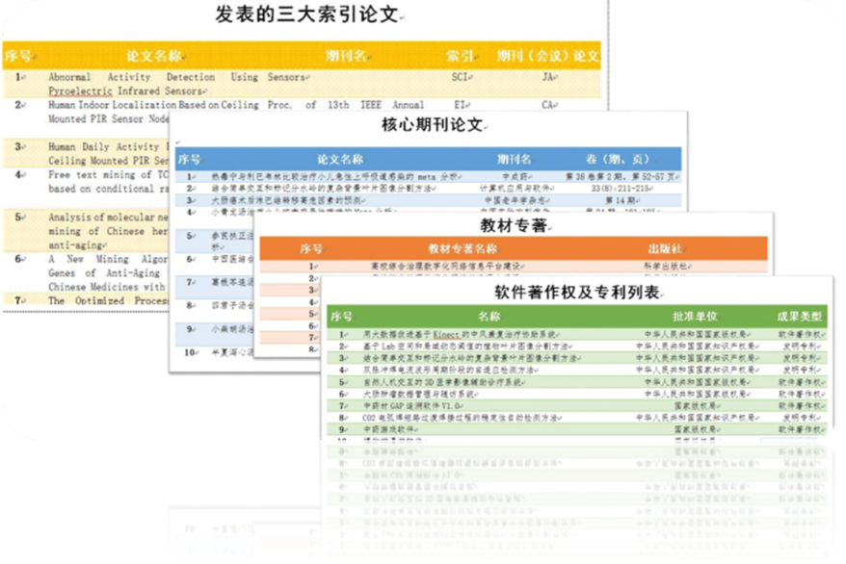
Task: Click the 'CO2' welding detection method row
Action: 577,418
